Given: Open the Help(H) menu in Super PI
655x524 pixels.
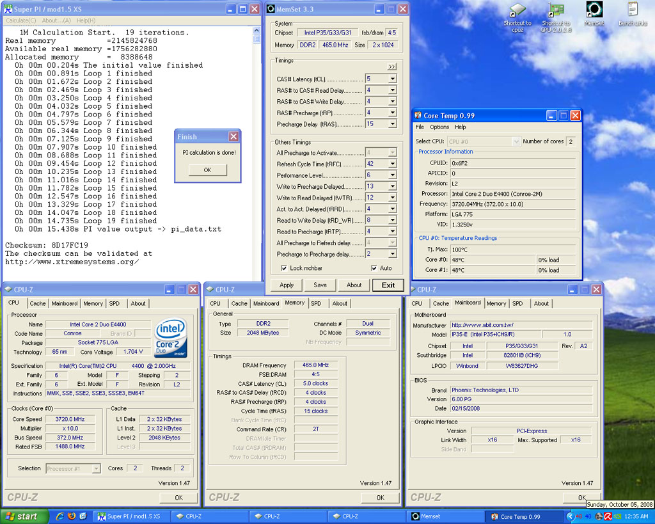Looking at the screenshot, I should coord(86,20).
